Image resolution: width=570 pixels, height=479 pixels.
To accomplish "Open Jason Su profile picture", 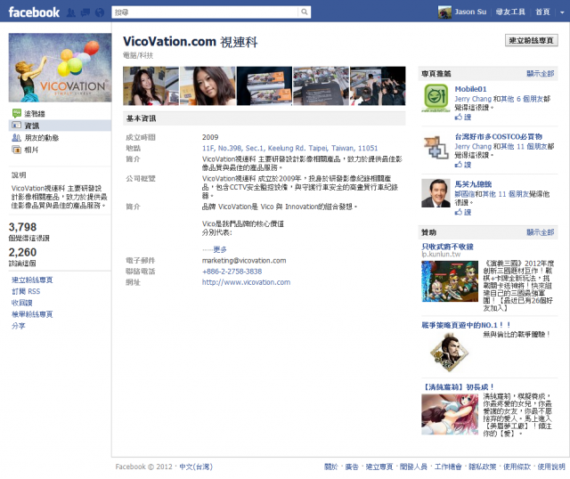I will point(444,12).
